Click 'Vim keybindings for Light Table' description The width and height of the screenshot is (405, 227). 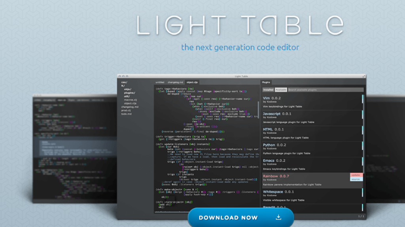tap(282, 106)
